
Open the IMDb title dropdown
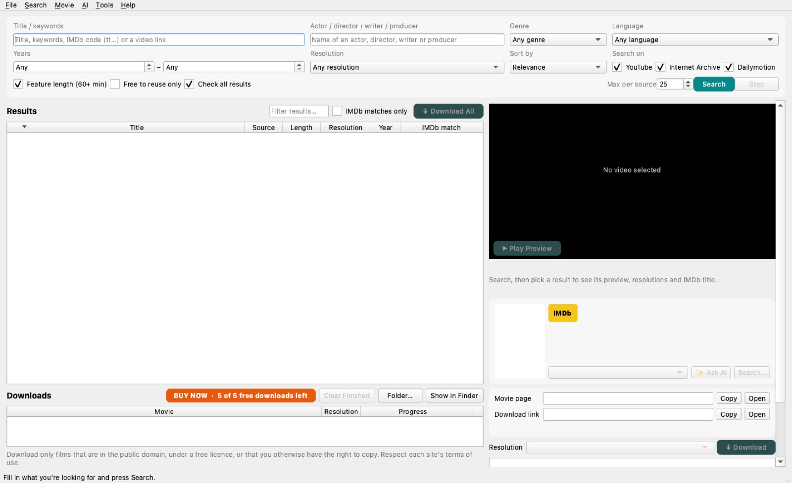[618, 373]
